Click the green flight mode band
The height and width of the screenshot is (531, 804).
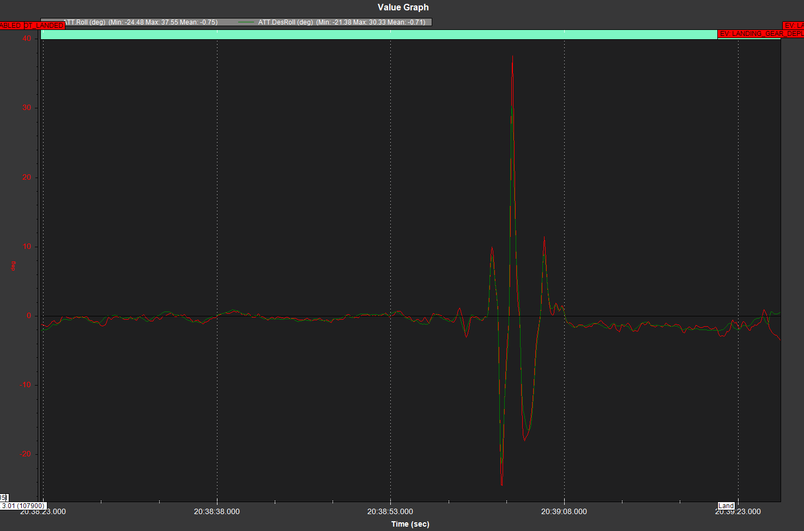(x=379, y=34)
